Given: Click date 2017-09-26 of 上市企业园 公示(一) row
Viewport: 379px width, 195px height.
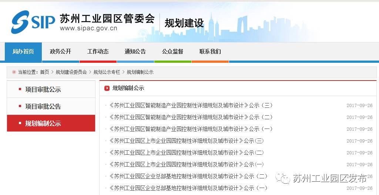Looking at the screenshot, I should click(359, 165).
